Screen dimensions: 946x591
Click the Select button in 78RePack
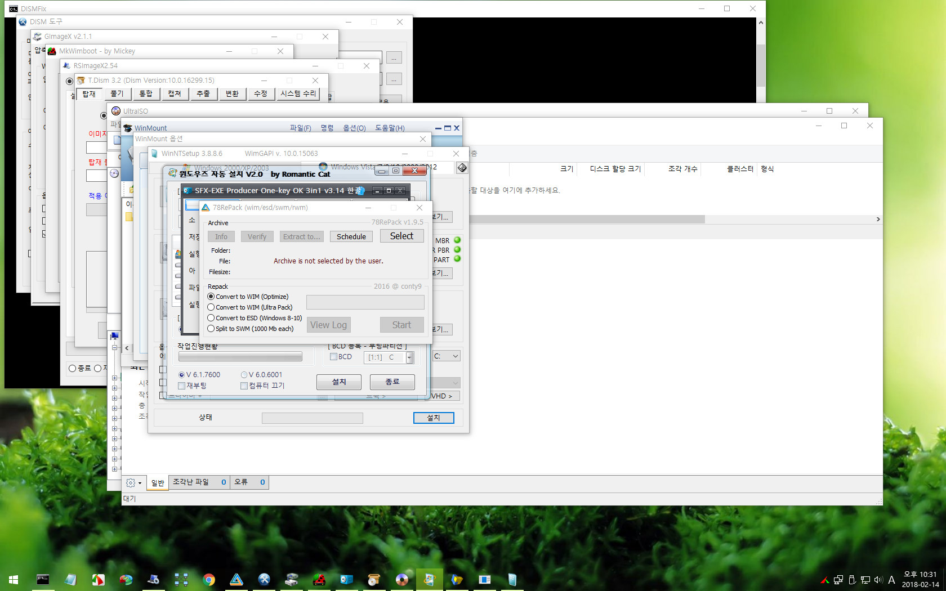(x=401, y=236)
